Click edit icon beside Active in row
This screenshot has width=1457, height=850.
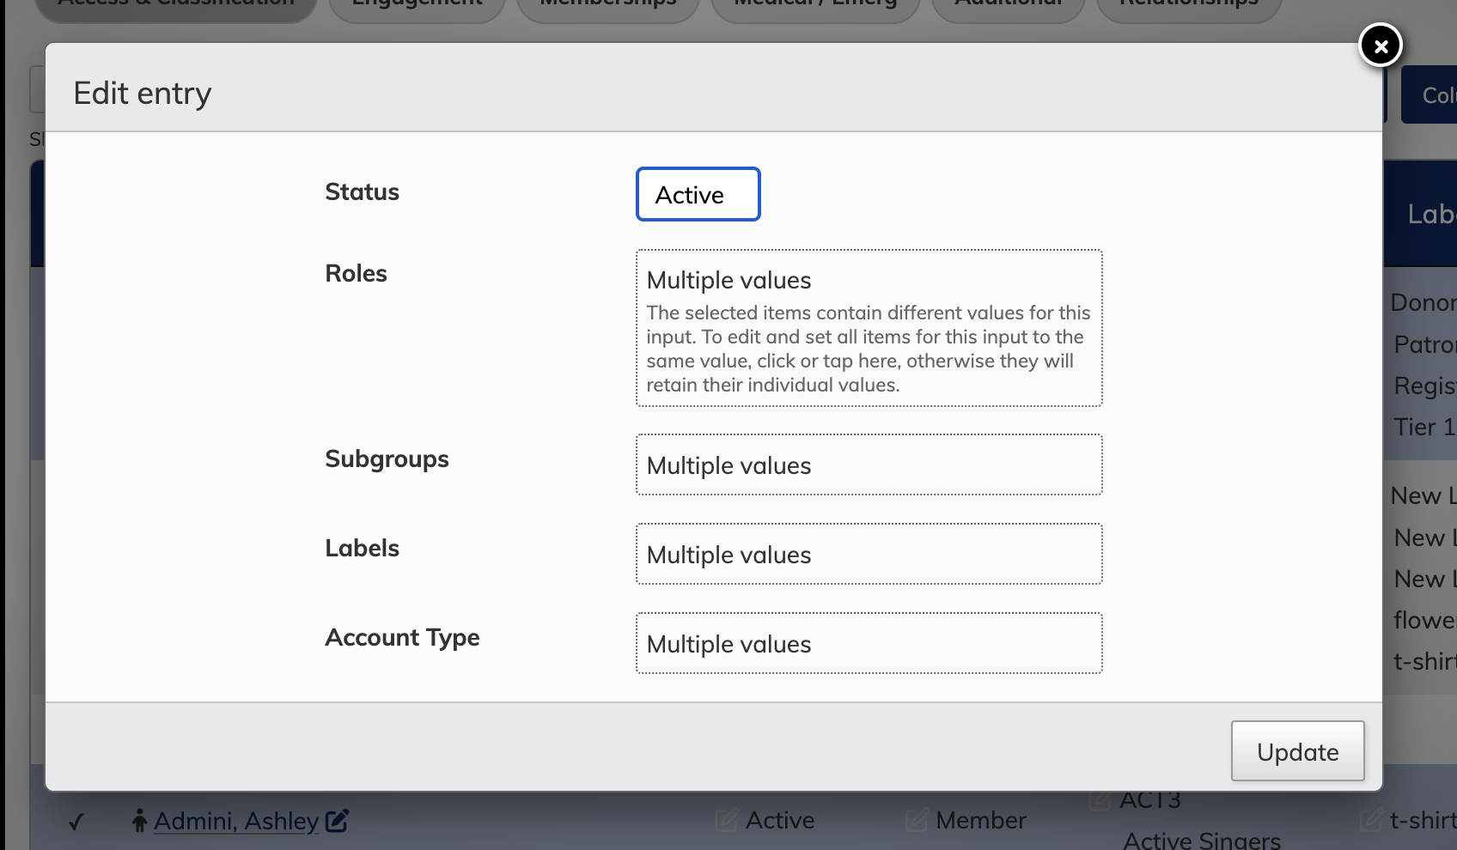pos(726,821)
